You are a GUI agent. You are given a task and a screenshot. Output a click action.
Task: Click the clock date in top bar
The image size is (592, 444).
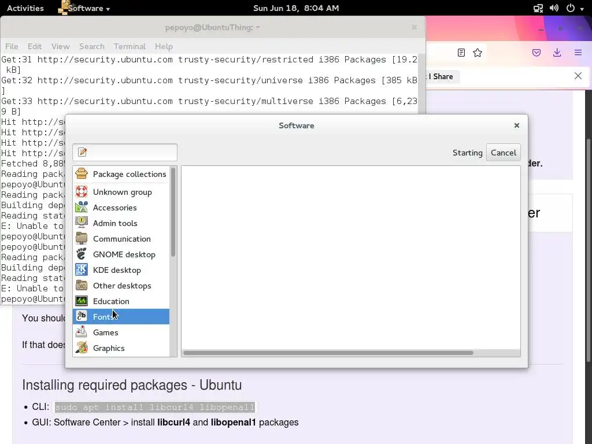click(296, 8)
